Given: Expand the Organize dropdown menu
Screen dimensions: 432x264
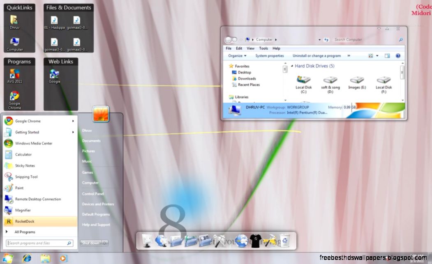Looking at the screenshot, I should (236, 55).
